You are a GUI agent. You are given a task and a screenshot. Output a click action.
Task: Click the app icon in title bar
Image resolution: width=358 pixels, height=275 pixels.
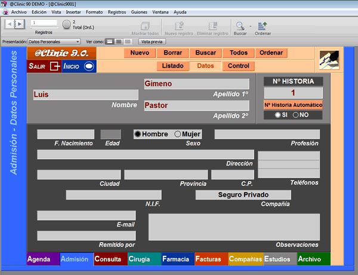[4, 4]
